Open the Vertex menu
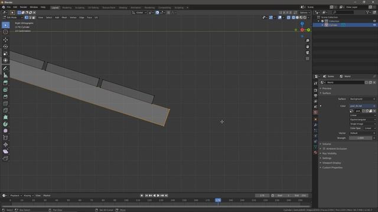This screenshot has height=212, width=378. [73, 18]
